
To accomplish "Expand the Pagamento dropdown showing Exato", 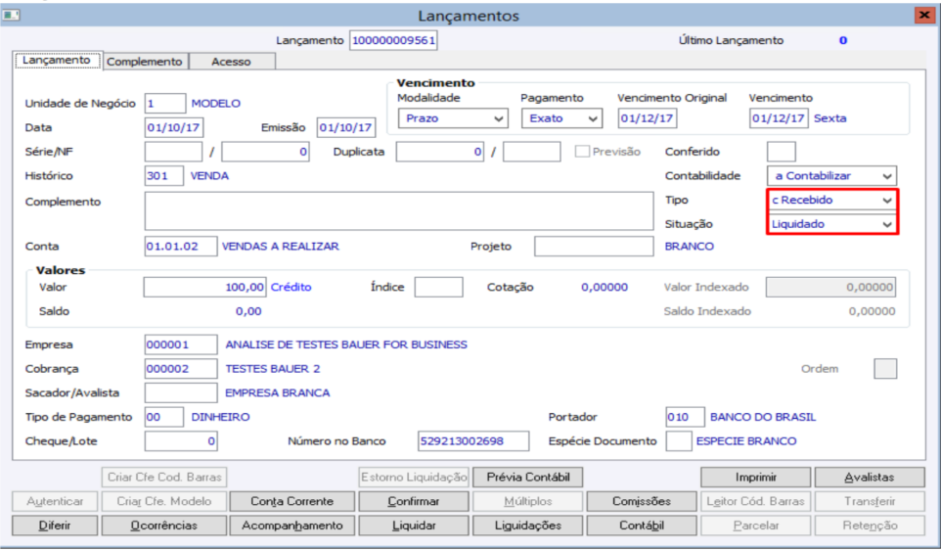I will (x=561, y=118).
